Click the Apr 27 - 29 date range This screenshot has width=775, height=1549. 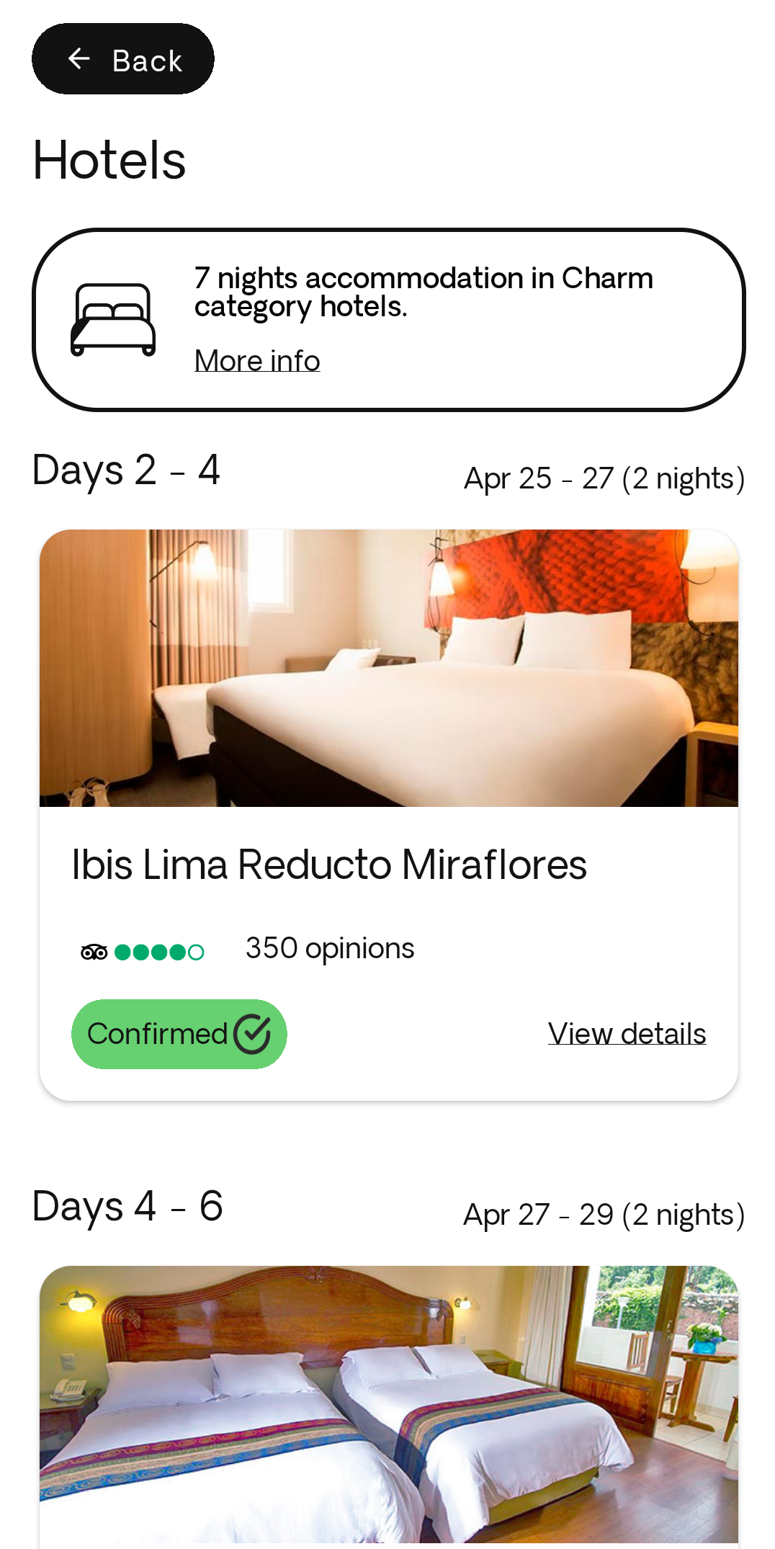[x=604, y=1215]
